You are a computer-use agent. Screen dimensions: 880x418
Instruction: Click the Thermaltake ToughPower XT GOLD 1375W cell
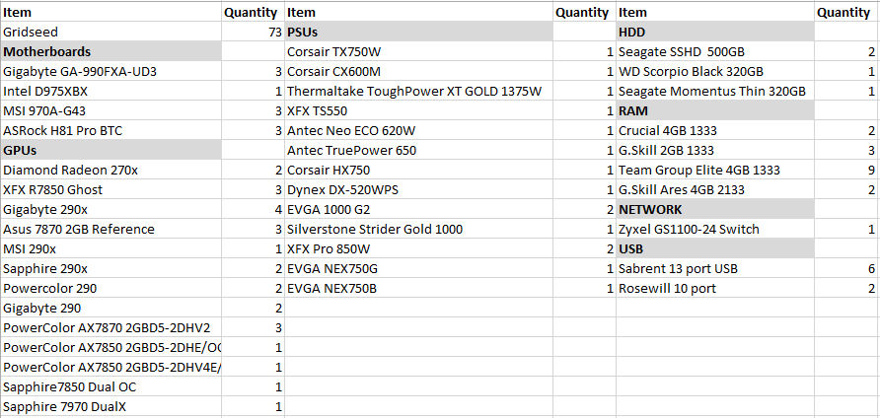coord(418,91)
